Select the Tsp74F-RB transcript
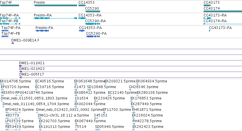Screen dimensions: 242x131 pos(10,24)
